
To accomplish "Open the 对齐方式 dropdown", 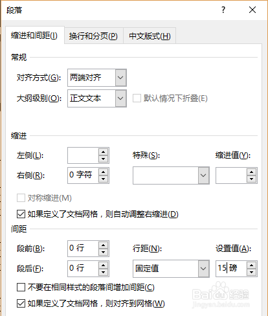I will coord(120,78).
